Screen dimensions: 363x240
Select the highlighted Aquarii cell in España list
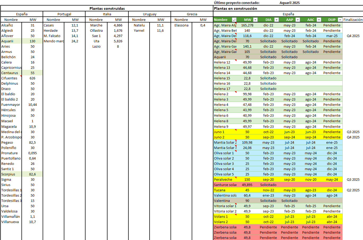coord(11,41)
